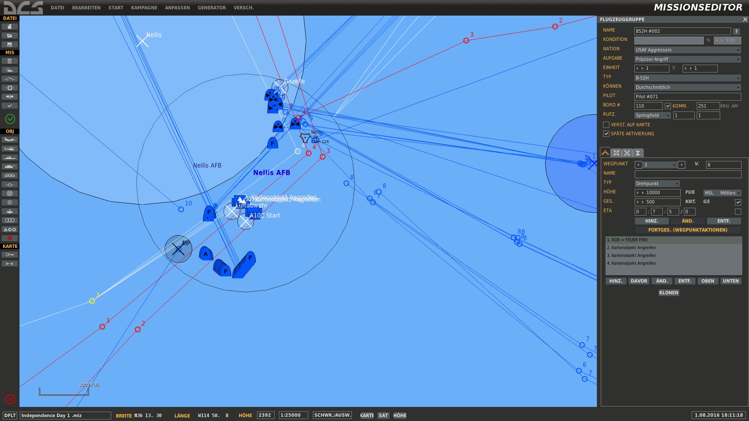749x421 pixels.
Task: Click SCHWK./AUSW. button in status bar
Action: (333, 415)
